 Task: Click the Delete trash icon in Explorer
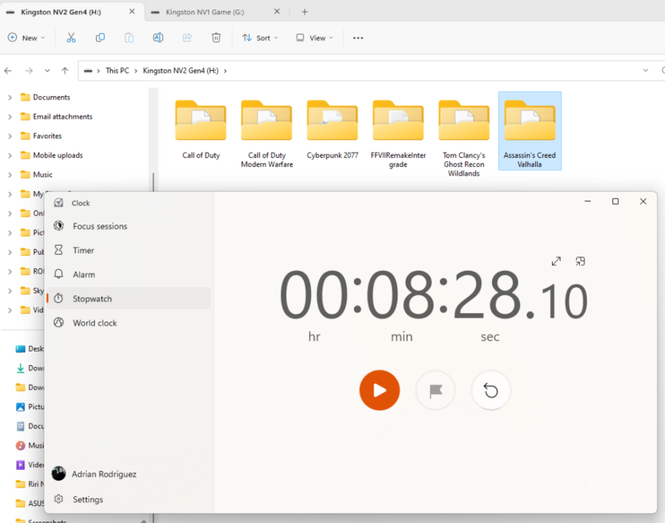tap(216, 38)
